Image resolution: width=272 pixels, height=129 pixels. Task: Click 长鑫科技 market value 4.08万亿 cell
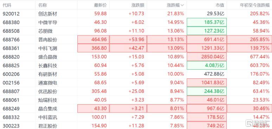coord(207,65)
